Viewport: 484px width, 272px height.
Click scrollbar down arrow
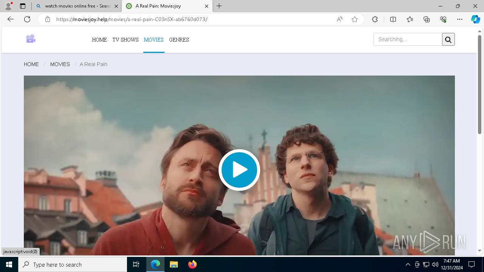pos(479,250)
